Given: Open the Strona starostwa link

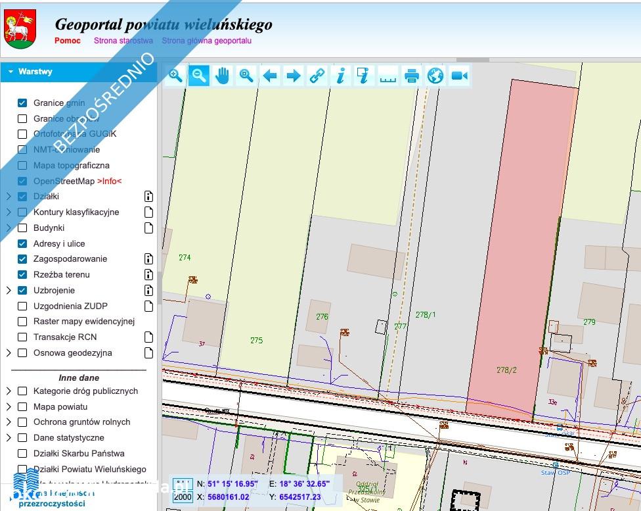Looking at the screenshot, I should click(123, 41).
